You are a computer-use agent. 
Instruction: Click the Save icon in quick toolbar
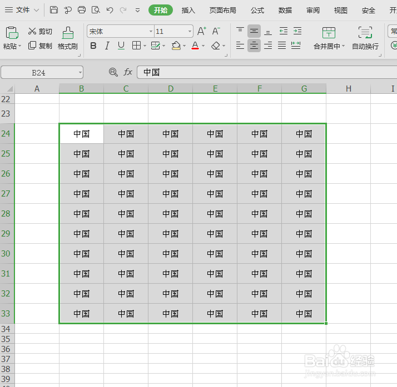54,10
